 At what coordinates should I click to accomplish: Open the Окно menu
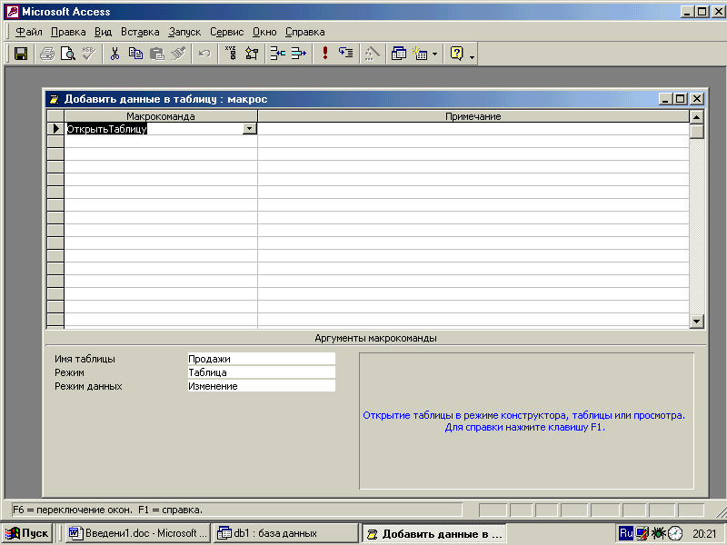[264, 32]
